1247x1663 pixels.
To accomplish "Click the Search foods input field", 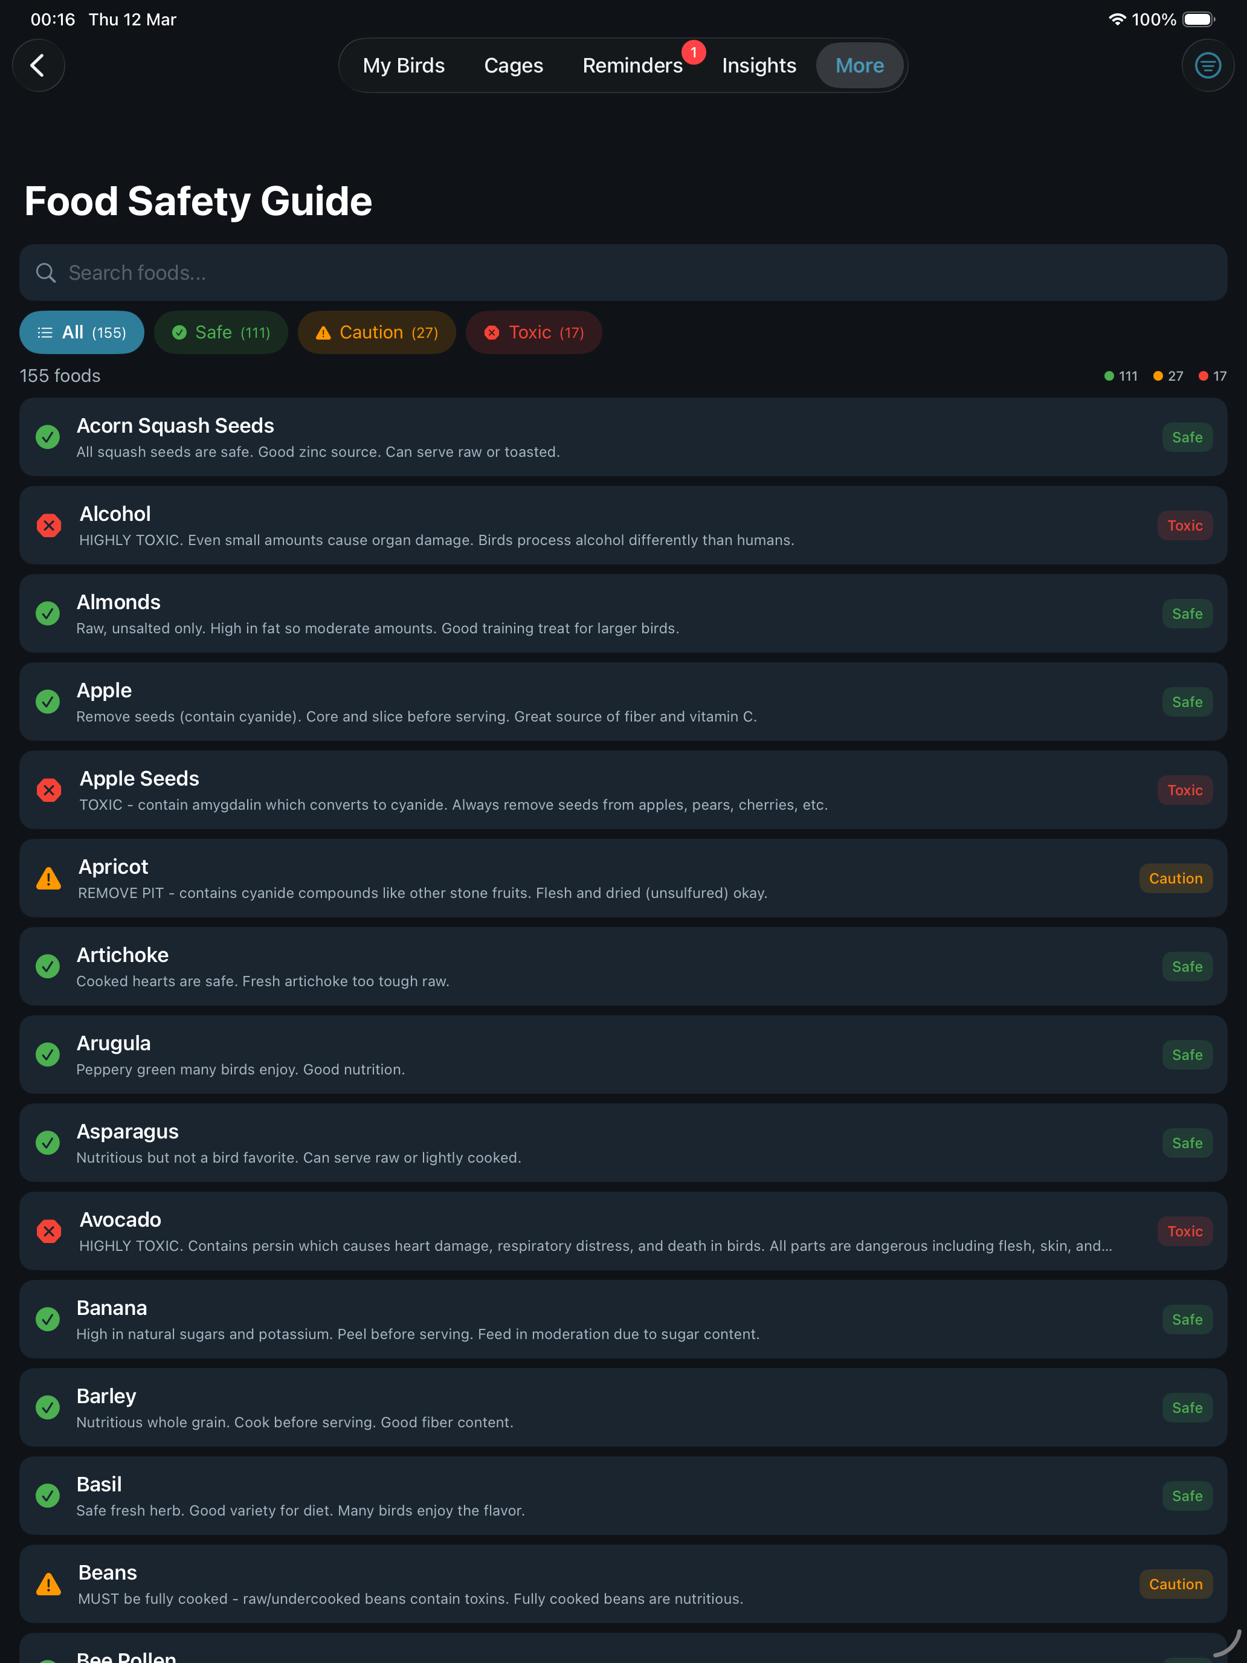I will pos(623,273).
